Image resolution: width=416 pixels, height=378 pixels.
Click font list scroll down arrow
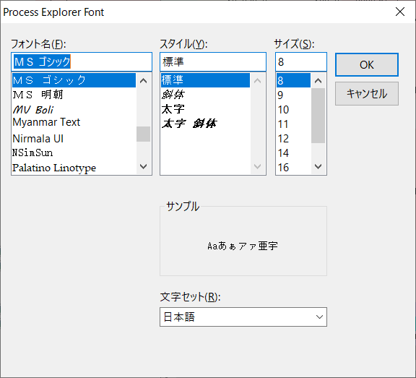(x=143, y=167)
